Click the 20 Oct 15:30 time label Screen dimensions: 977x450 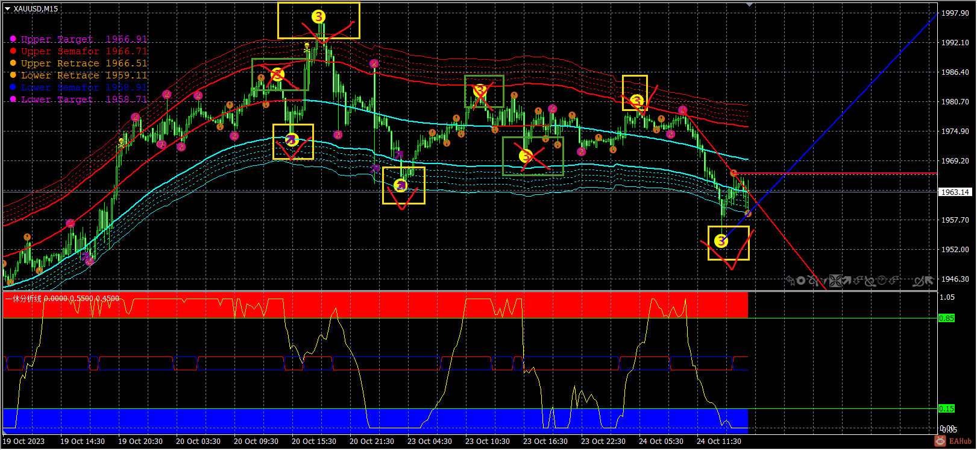(314, 442)
